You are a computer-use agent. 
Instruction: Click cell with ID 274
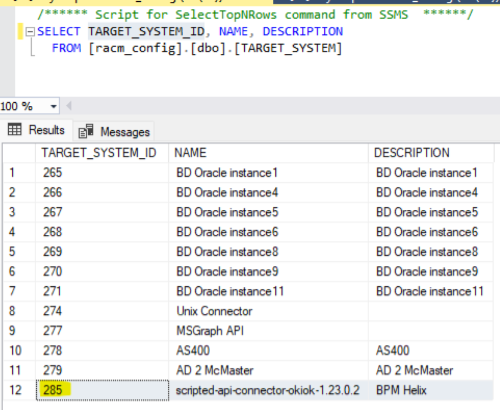(102, 311)
